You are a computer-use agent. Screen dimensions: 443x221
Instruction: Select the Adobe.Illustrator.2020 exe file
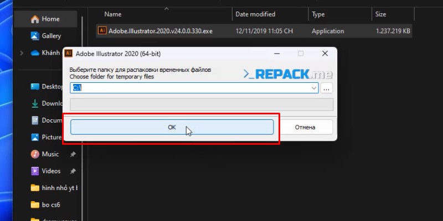point(161,31)
